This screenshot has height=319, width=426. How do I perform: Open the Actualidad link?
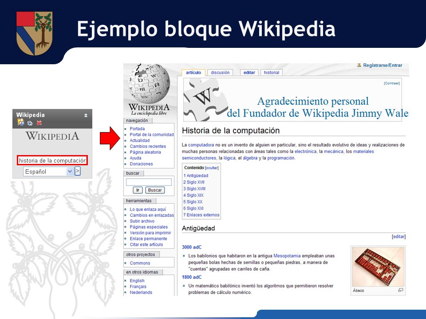pyautogui.click(x=140, y=140)
